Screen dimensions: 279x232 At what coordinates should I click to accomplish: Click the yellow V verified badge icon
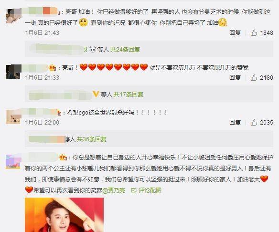point(96,94)
